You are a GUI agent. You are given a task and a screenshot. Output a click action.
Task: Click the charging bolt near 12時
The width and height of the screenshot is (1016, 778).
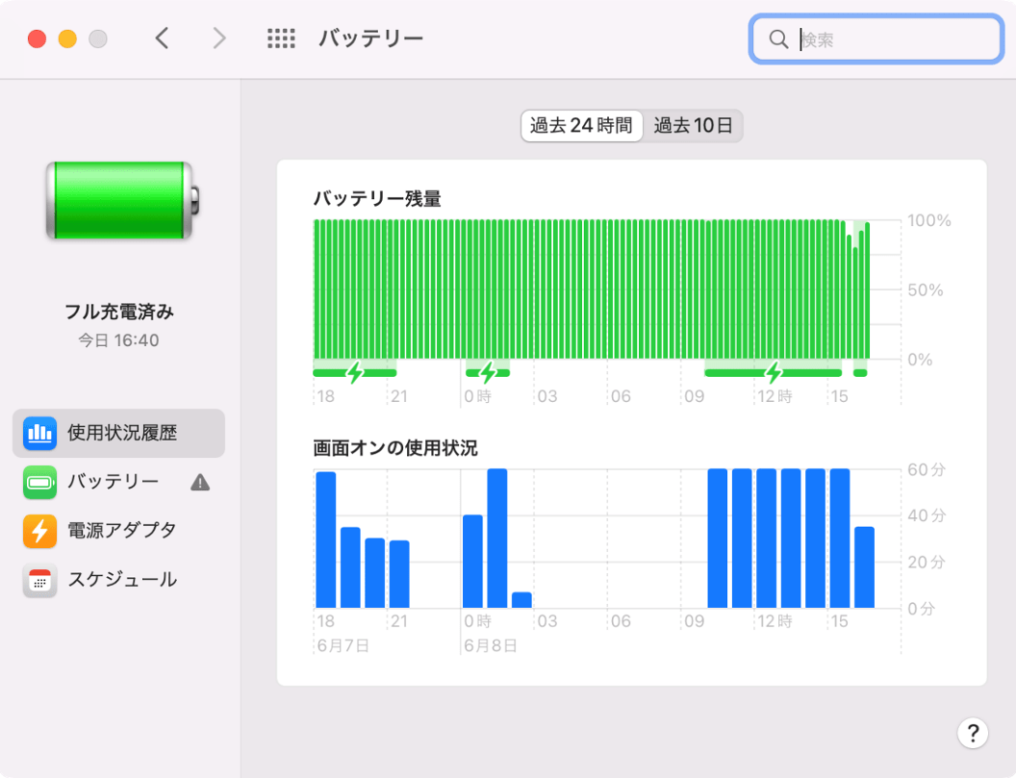coord(774,372)
